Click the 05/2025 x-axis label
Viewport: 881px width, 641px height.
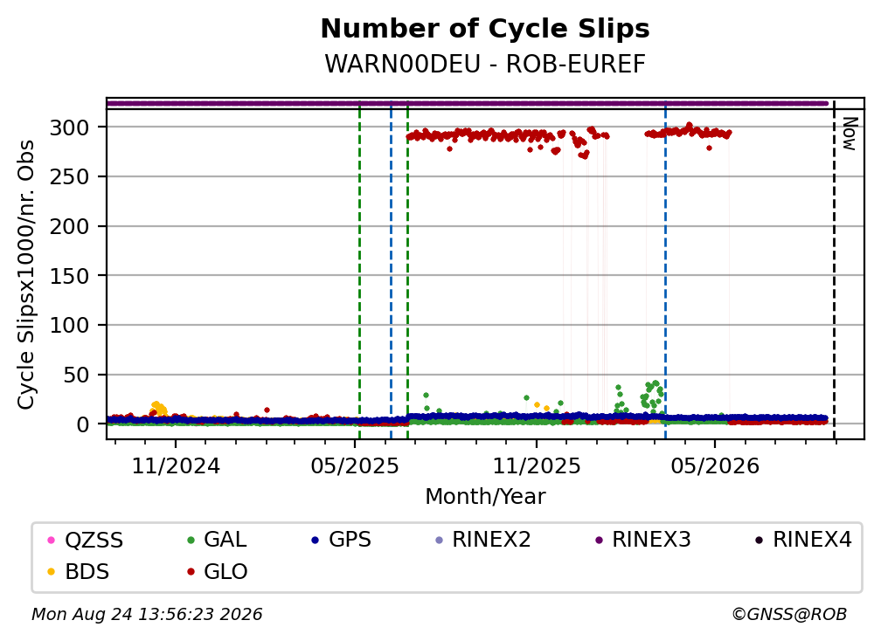click(355, 466)
